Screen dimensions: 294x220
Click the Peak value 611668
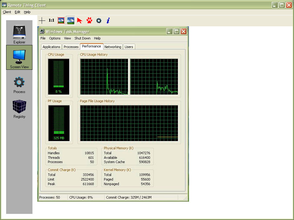click(88, 184)
